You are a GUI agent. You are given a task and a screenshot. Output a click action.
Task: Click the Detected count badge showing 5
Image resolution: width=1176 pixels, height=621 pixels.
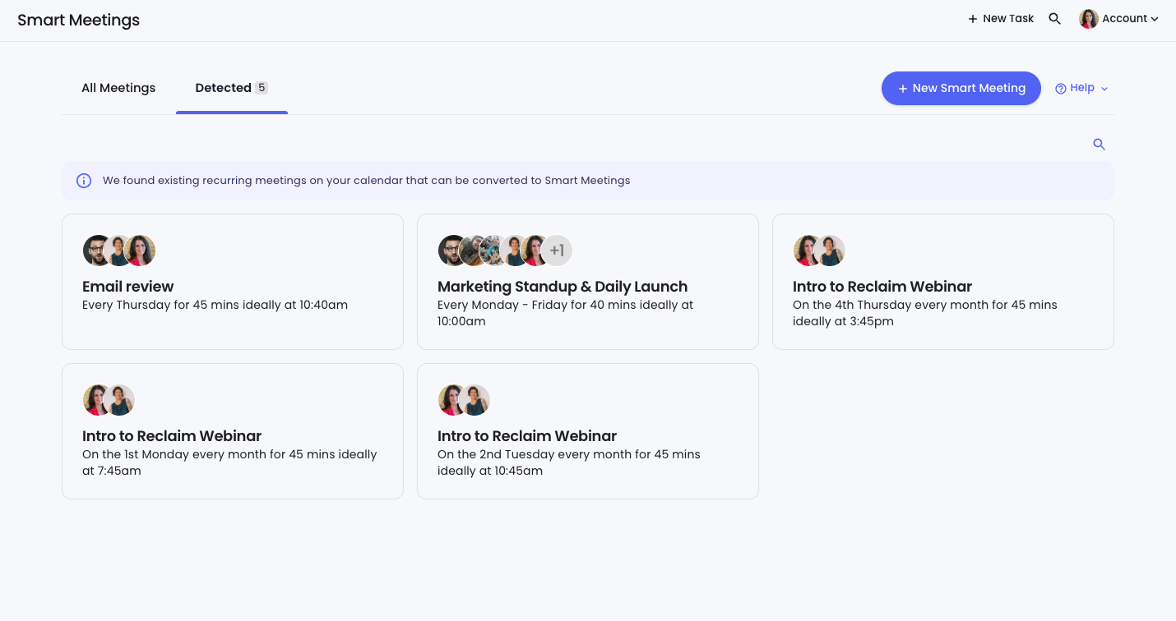click(x=262, y=88)
